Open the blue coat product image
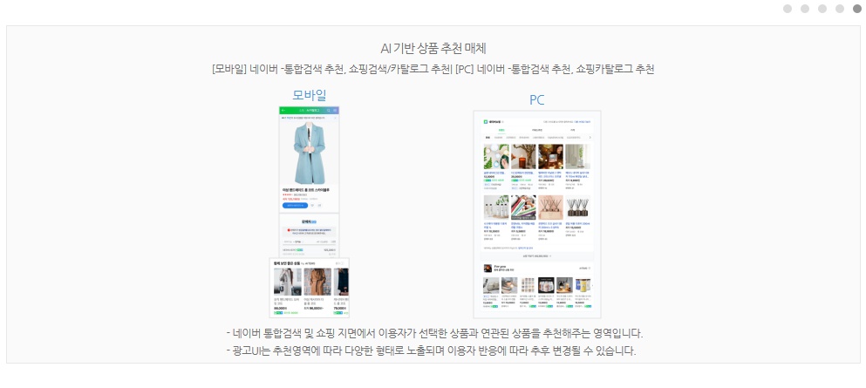The image size is (866, 388). click(310, 153)
